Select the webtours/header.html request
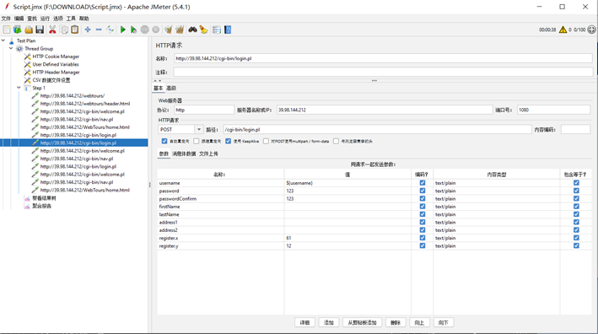Image resolution: width=598 pixels, height=334 pixels. coord(85,104)
